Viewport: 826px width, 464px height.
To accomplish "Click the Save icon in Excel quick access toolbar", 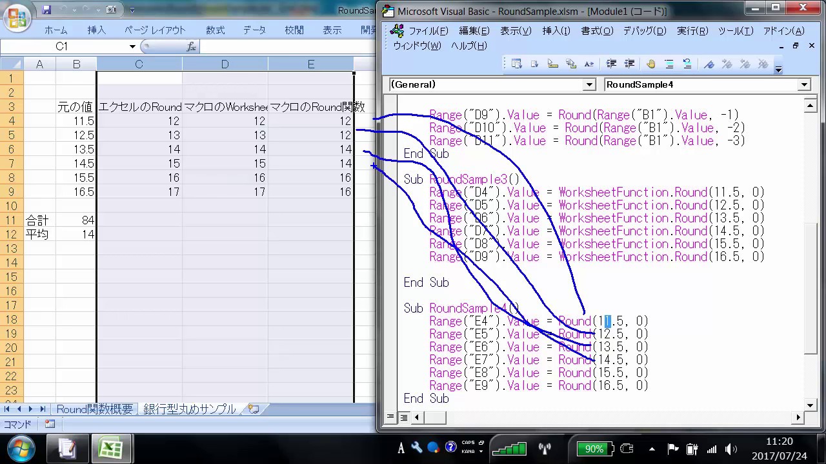I will coord(46,10).
